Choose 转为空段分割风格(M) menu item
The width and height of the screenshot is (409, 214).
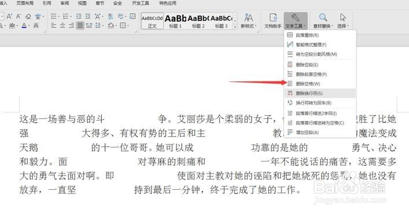tap(320, 54)
